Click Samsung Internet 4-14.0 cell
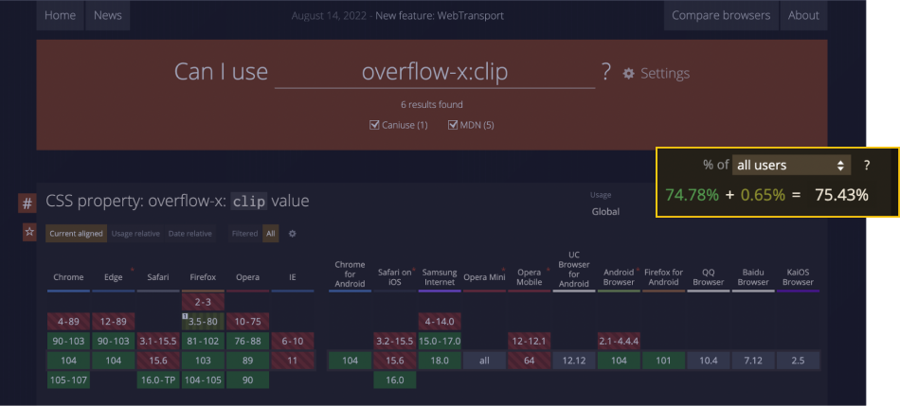Image resolution: width=900 pixels, height=406 pixels. pyautogui.click(x=440, y=322)
